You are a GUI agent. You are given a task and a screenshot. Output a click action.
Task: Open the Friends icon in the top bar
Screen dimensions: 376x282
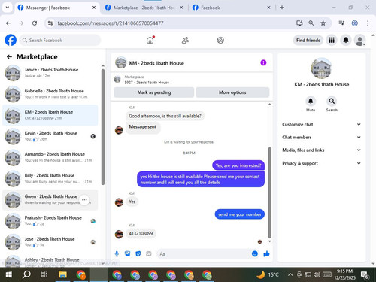(x=185, y=40)
